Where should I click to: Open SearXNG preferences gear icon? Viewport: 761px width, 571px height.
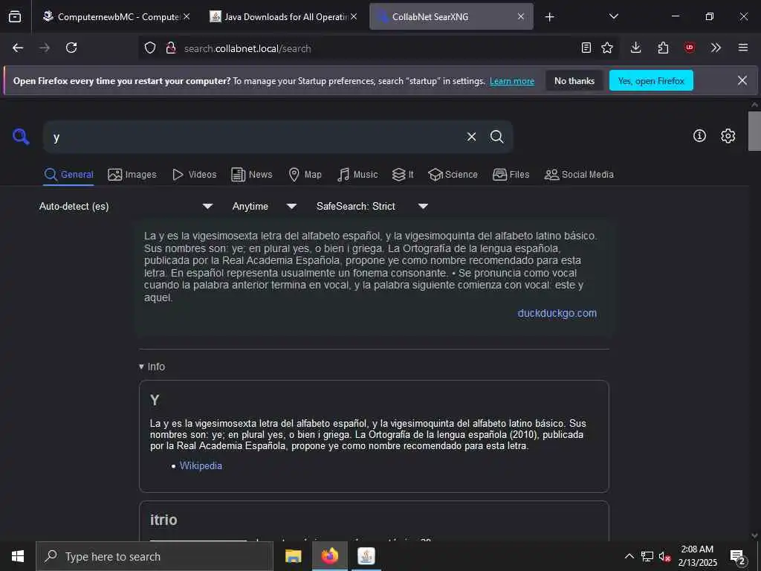[728, 136]
